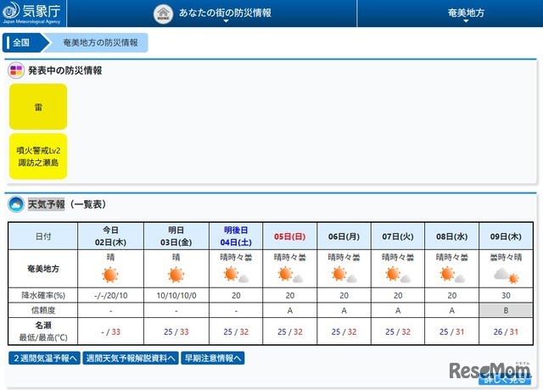Select the 07日(火) header cell
This screenshot has height=390, width=543.
[x=398, y=236]
